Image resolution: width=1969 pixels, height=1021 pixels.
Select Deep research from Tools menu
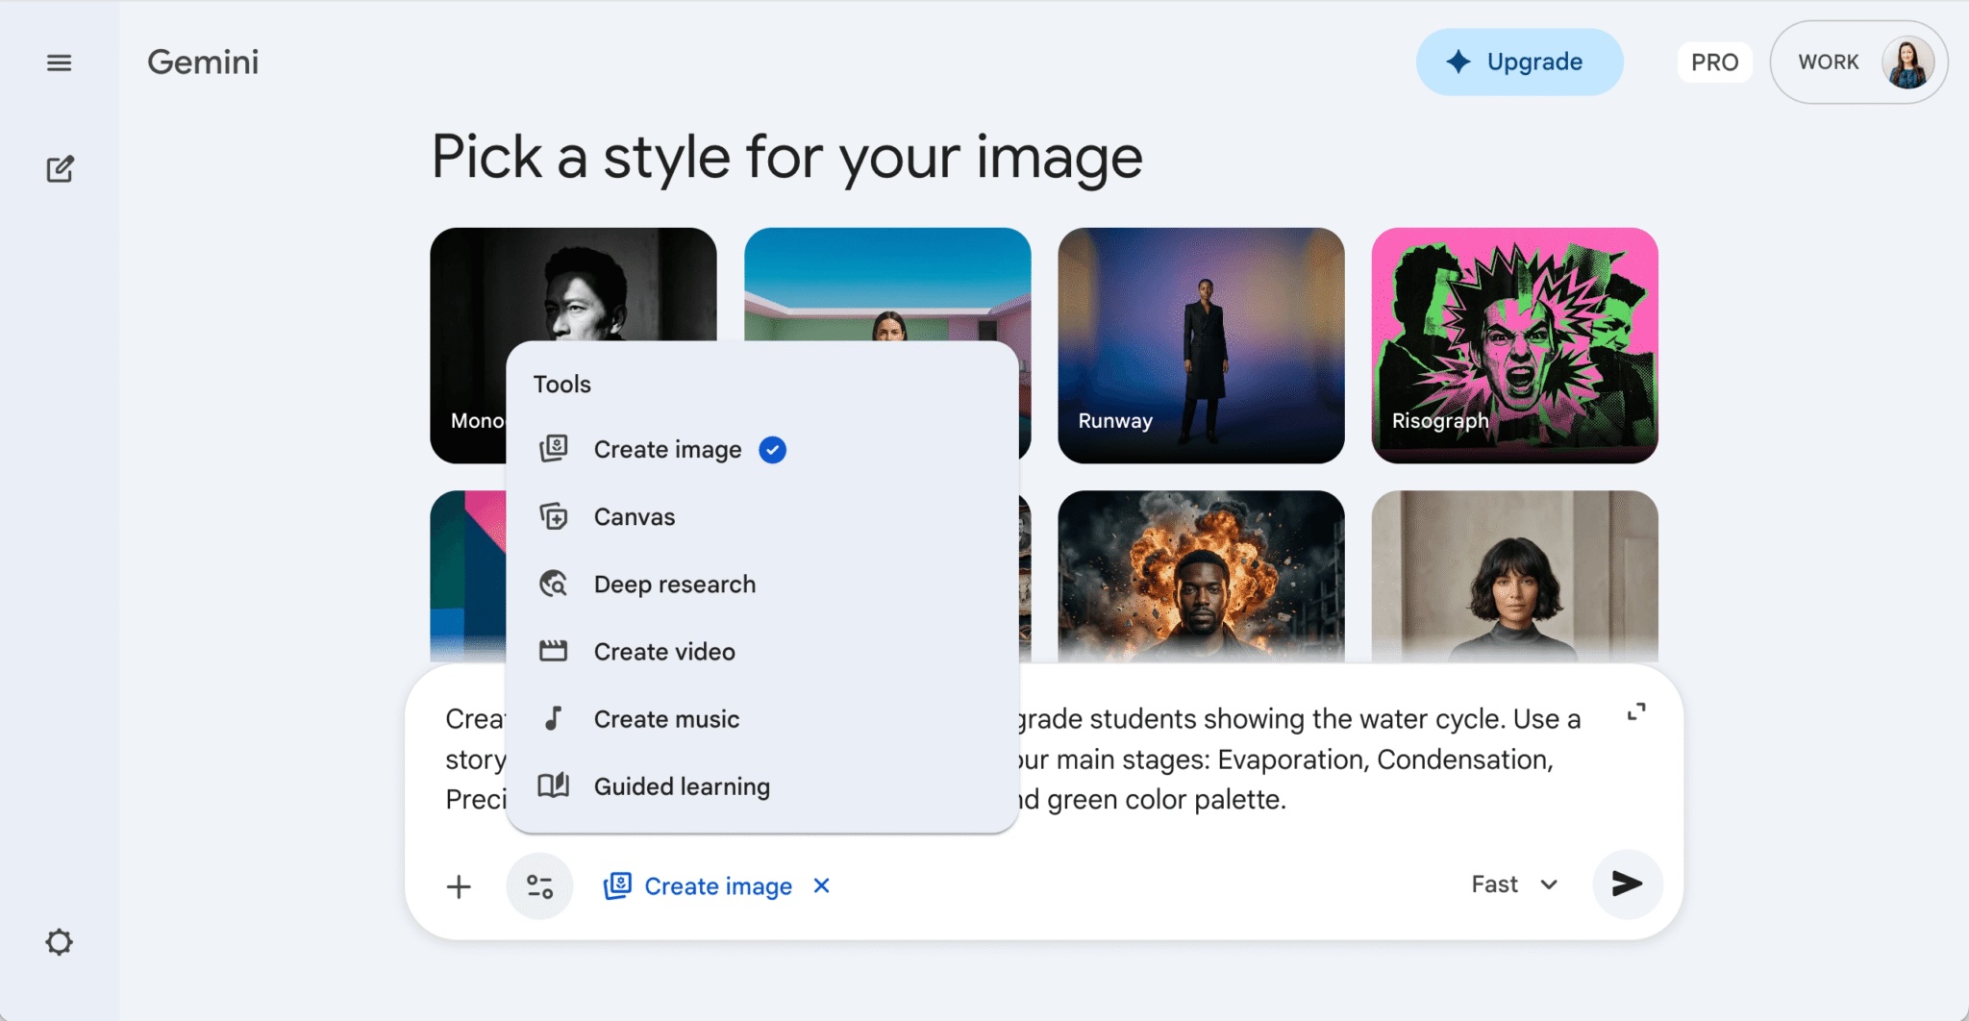coord(674,585)
